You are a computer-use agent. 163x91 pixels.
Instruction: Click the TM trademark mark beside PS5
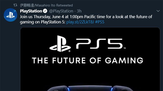tap(125, 48)
